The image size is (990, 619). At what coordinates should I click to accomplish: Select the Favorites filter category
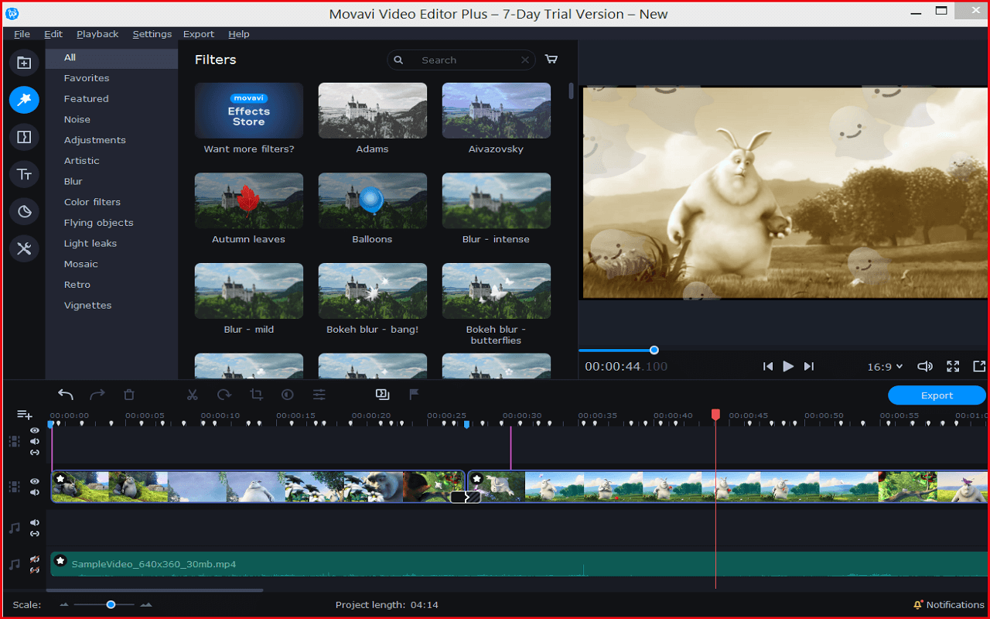87,78
